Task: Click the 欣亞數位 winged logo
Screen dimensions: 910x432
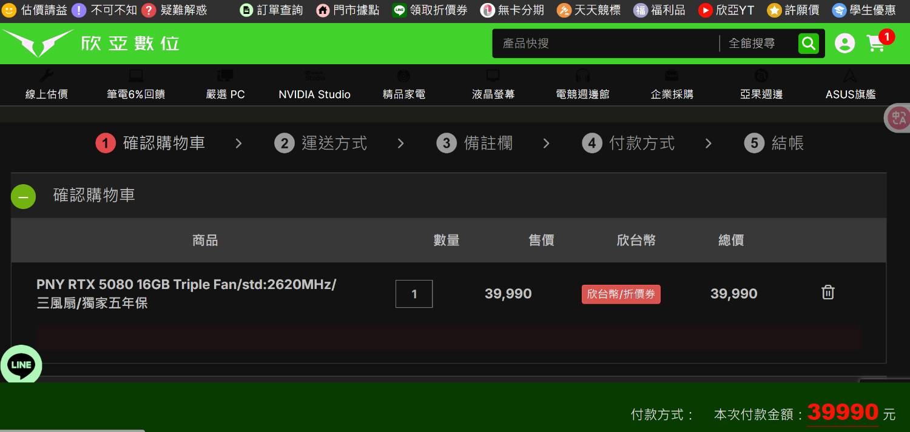Action: pos(38,43)
